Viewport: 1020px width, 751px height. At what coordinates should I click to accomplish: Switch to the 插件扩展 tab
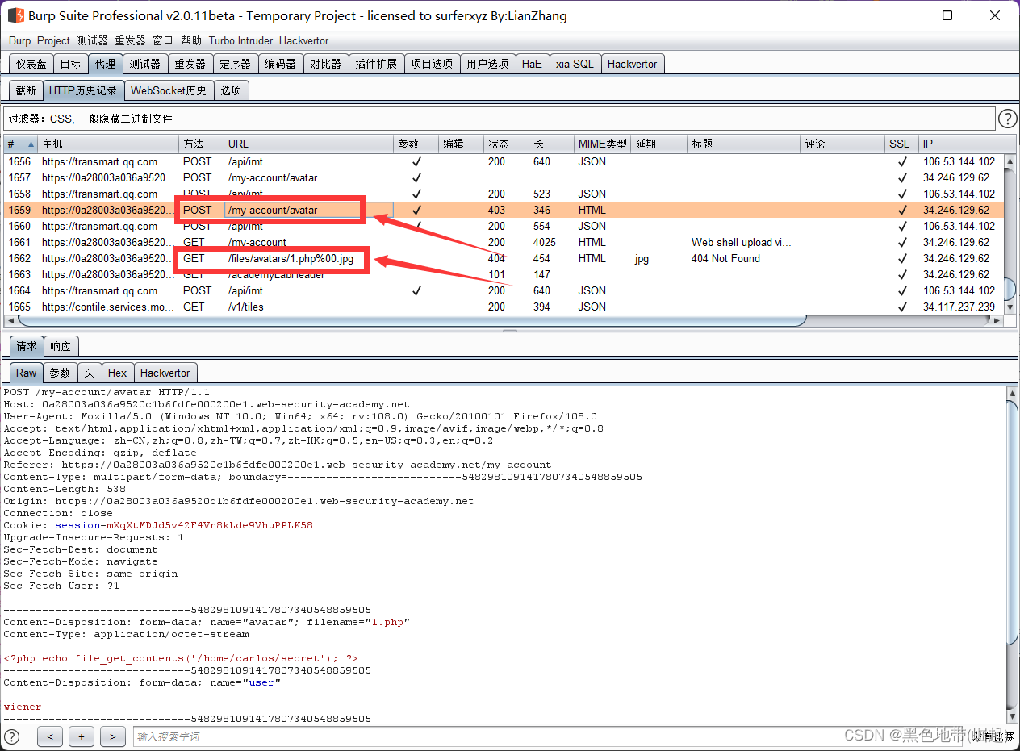376,64
